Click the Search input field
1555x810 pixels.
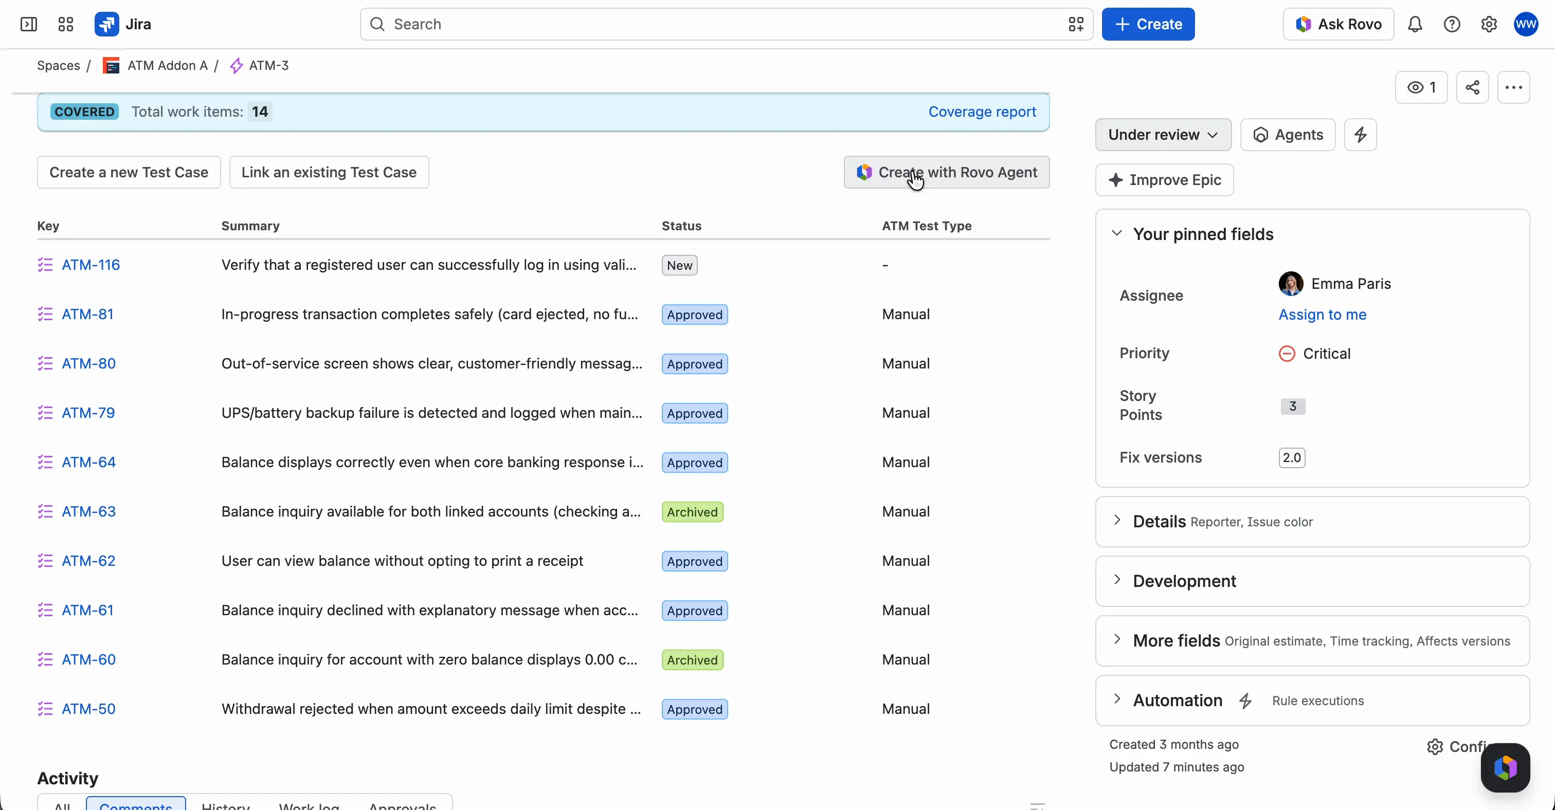coord(726,24)
